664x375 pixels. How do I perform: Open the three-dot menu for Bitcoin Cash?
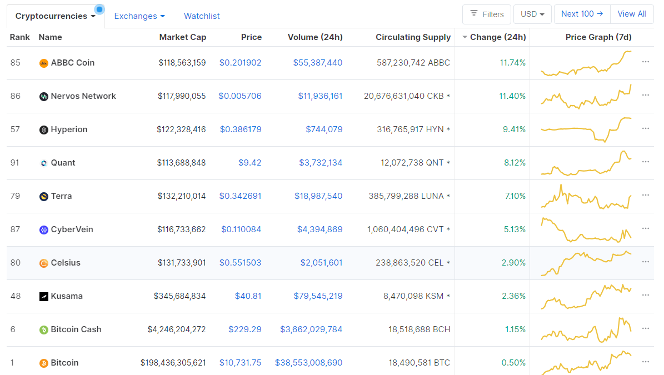[x=645, y=328]
